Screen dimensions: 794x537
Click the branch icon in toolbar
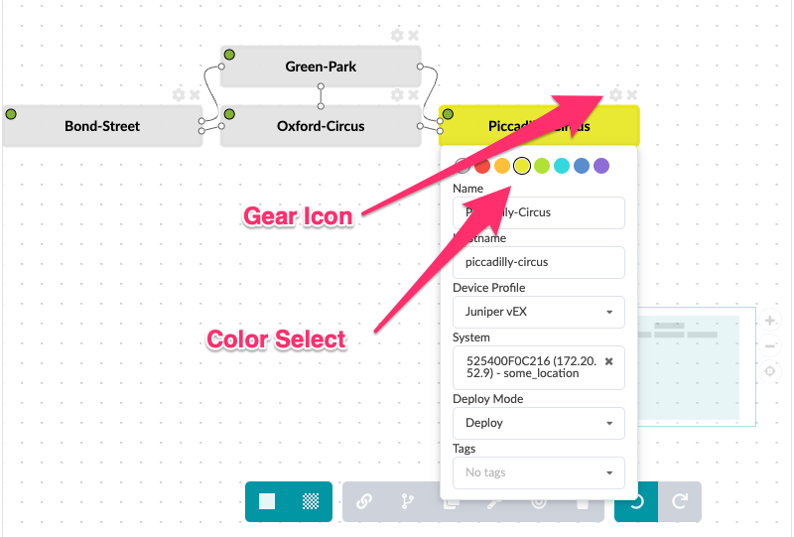pyautogui.click(x=407, y=501)
